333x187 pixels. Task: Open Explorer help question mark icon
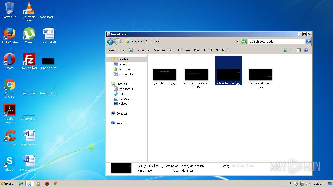(306, 50)
